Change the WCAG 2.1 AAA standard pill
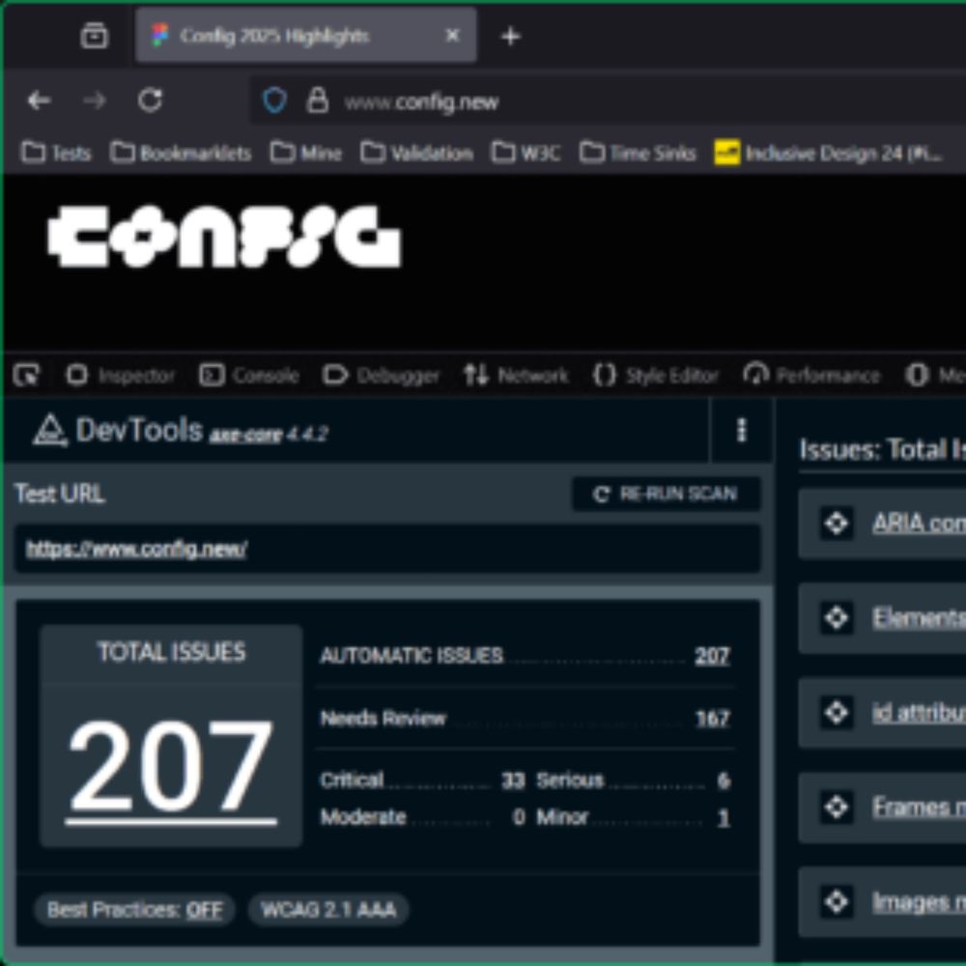This screenshot has width=966, height=966. click(x=328, y=910)
